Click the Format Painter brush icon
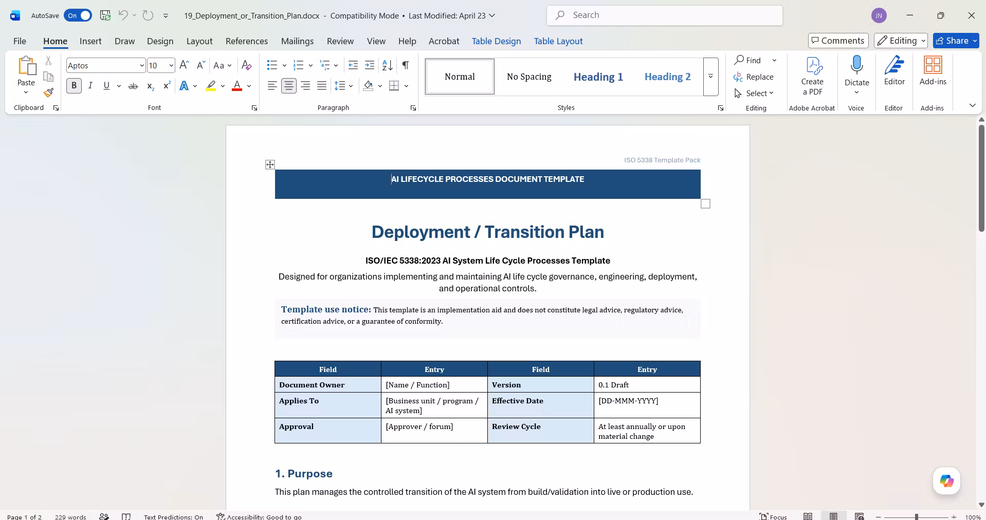Screen dimensions: 986x520 (48, 92)
